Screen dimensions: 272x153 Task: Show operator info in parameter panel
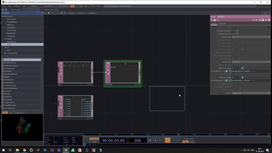[x=218, y=20]
